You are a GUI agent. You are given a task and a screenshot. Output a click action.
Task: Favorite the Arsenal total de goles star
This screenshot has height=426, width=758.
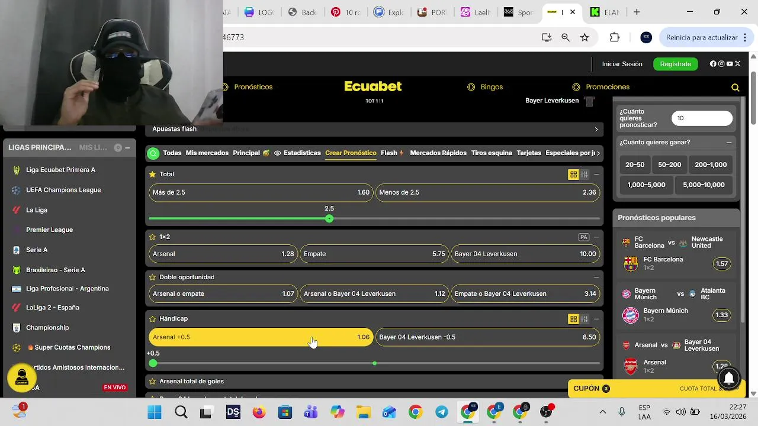[x=152, y=382]
